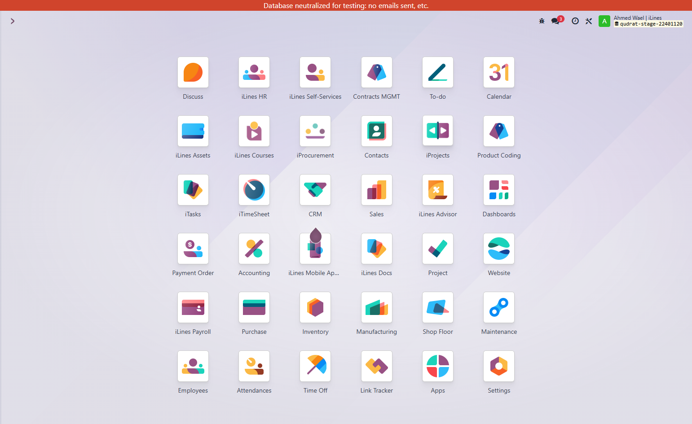The width and height of the screenshot is (692, 424).
Task: Open the iLines Mobile App icon
Action: point(315,249)
